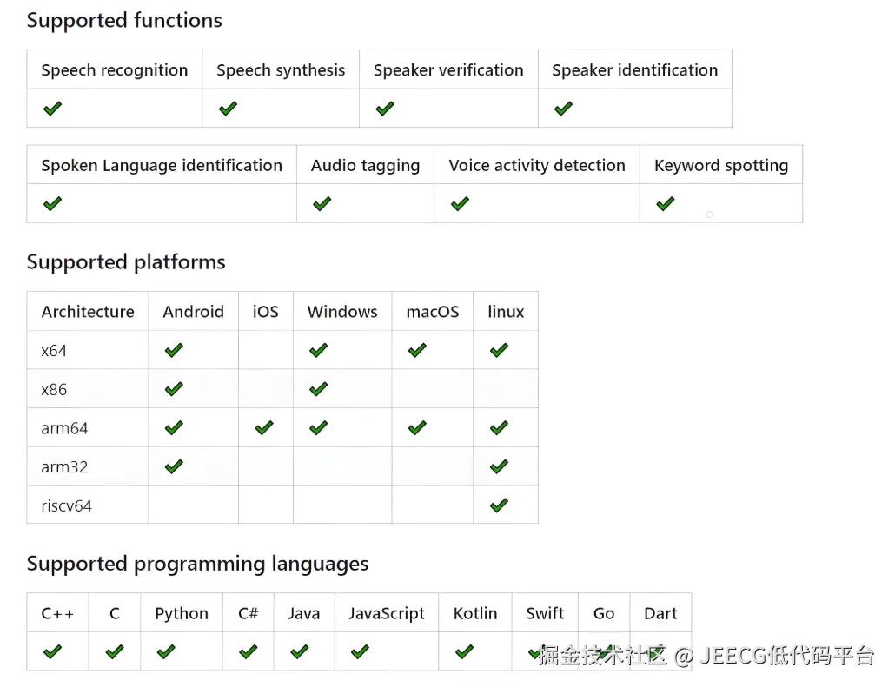Click the checkmark under Voice activity detection

click(460, 204)
